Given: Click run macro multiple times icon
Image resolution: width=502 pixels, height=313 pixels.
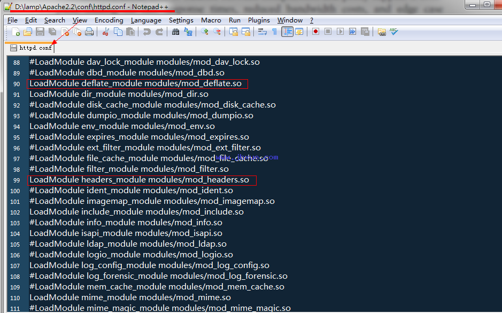Looking at the screenshot, I should pos(352,32).
